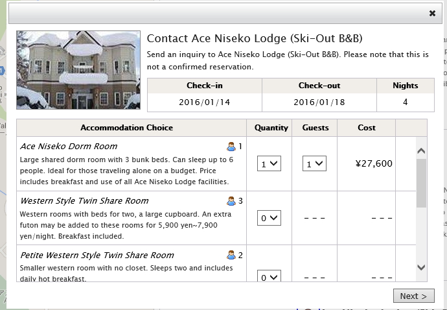
Task: Click the guest icon for Ace Niseko Dorm Room
Action: 231,147
